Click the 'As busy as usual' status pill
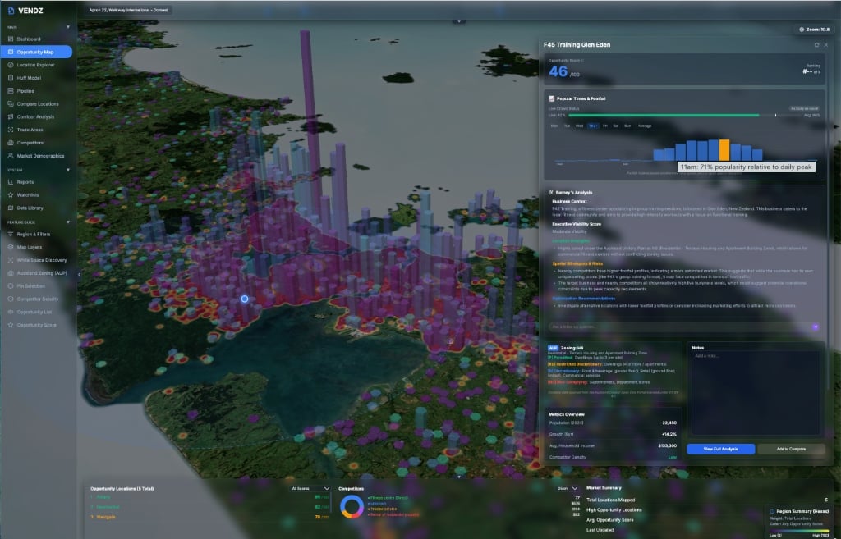841x539 pixels. [804, 109]
